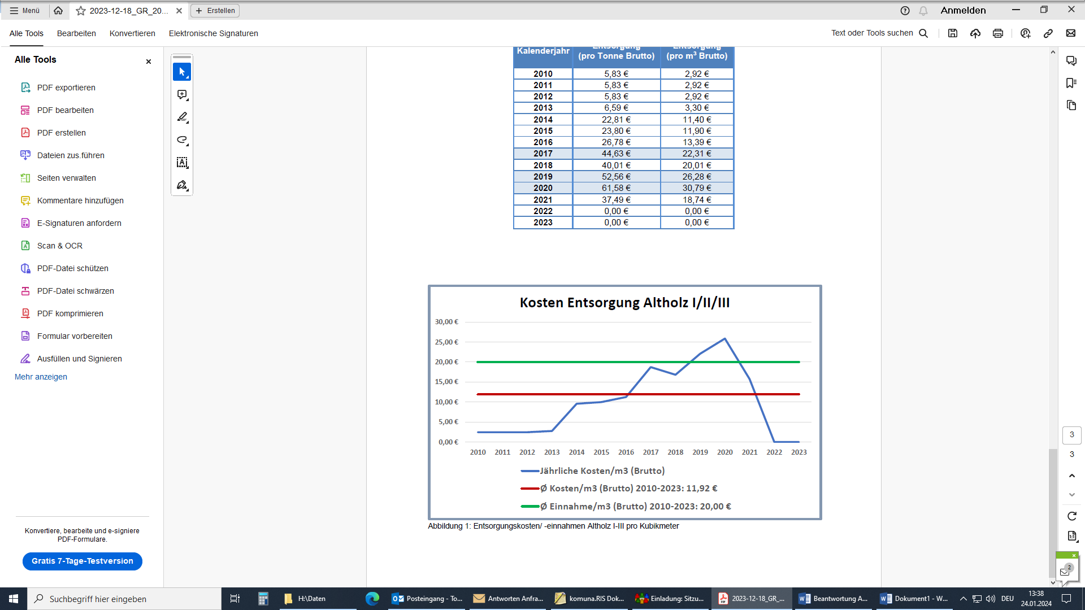This screenshot has height=610, width=1085.
Task: Open the volume control in the tray
Action: point(991,599)
